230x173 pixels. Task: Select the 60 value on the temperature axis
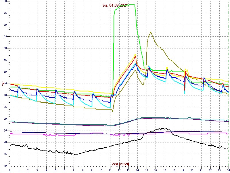coord(5,48)
